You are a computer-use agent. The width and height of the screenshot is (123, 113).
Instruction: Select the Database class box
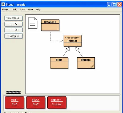coord(50,25)
